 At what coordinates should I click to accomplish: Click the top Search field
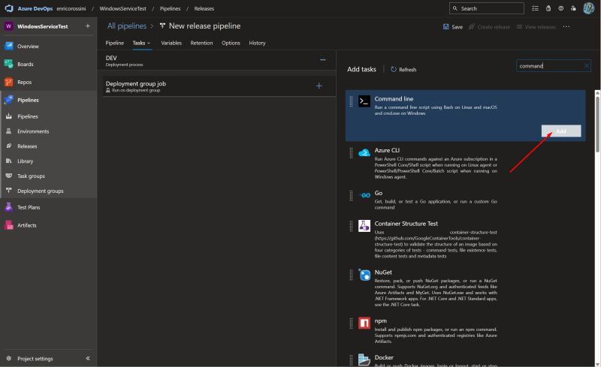pos(486,8)
